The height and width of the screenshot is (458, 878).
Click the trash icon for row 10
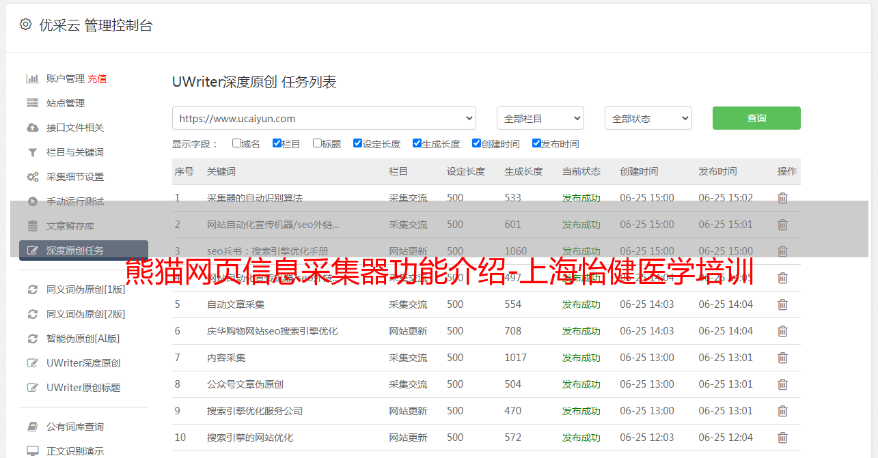point(782,438)
